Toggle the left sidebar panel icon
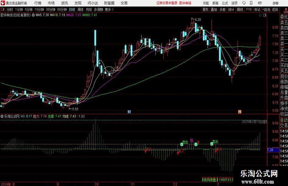The height and width of the screenshot is (186, 288). coord(2,9)
